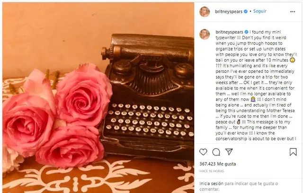Viewport: 303px width, 193px height.
Task: Open the profile avatar beside the caption
Action: [x=205, y=35]
